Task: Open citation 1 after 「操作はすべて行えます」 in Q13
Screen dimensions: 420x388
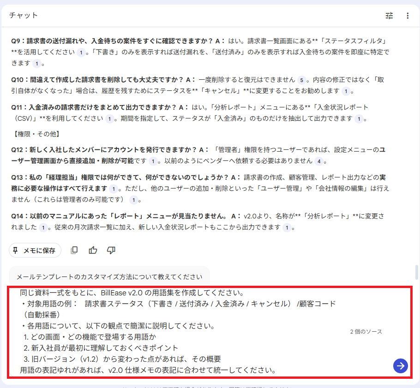Action: tap(114, 189)
